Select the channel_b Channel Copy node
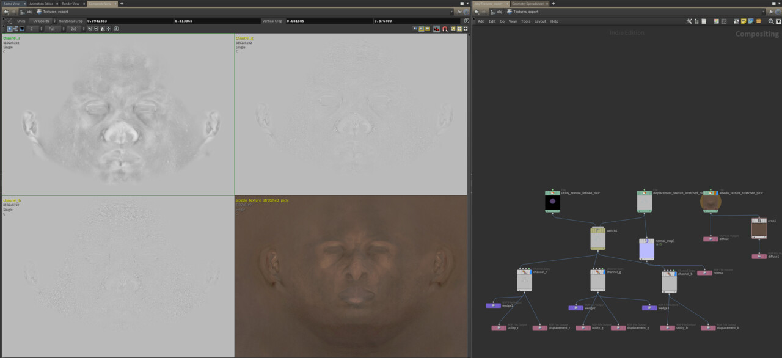 pos(669,282)
